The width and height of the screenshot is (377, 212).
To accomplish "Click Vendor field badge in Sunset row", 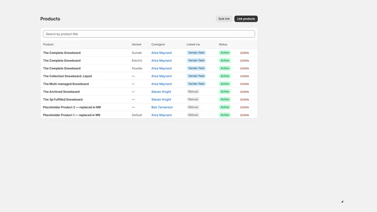I will (196, 53).
